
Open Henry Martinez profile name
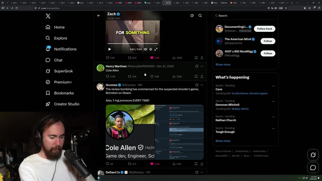(116, 66)
